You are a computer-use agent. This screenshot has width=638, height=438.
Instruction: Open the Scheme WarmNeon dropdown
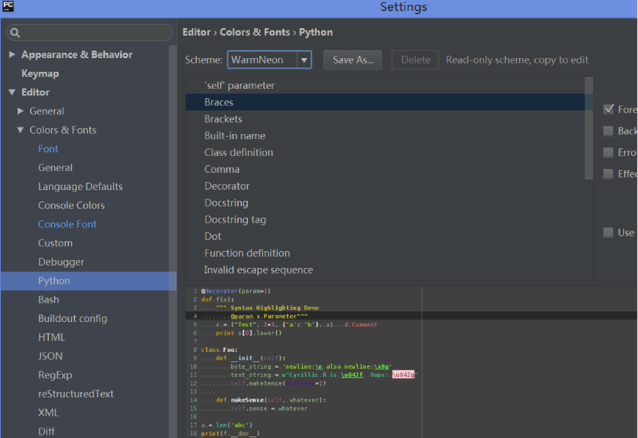point(270,60)
